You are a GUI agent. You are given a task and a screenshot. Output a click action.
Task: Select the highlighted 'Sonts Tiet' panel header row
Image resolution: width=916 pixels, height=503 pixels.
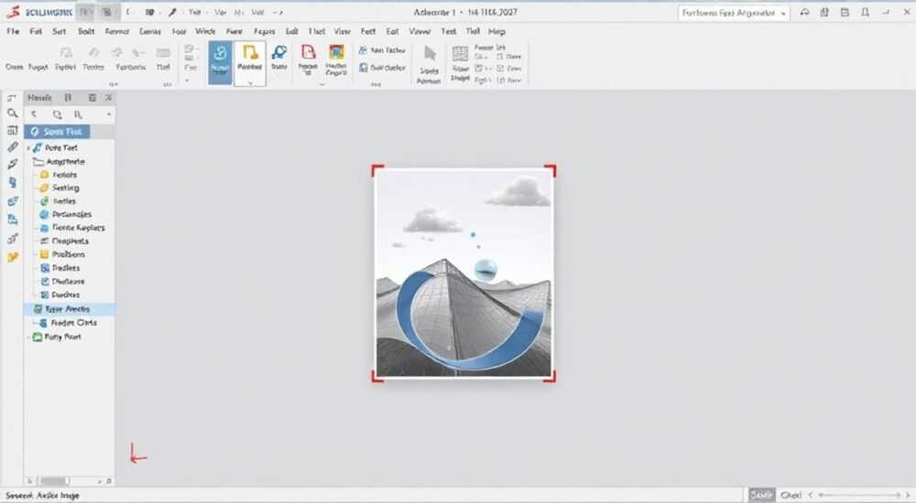tap(57, 132)
